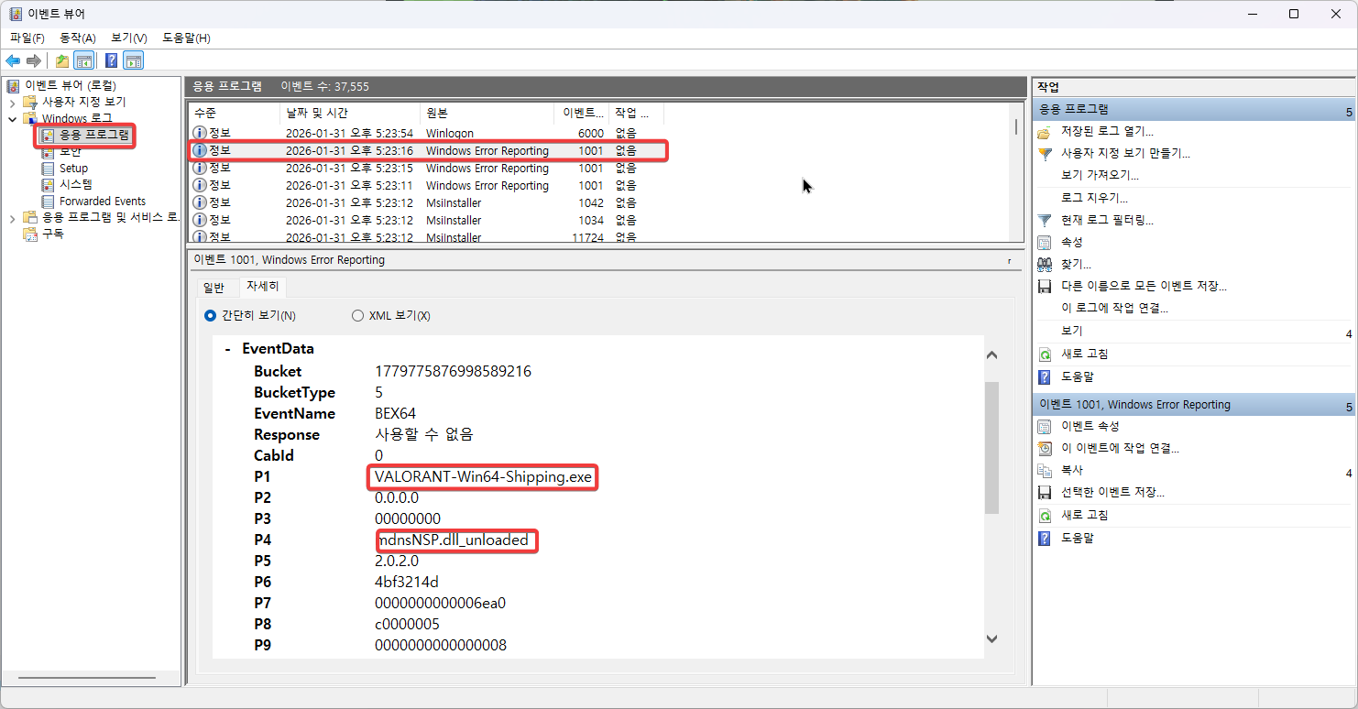
Task: Click the details pane scroll-up arrow
Action: click(991, 354)
